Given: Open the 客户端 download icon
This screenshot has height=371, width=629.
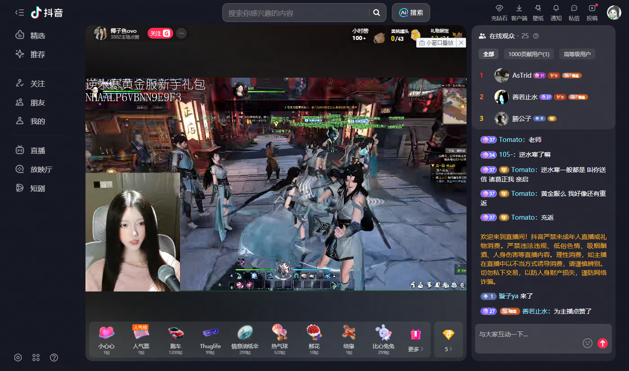Looking at the screenshot, I should pyautogui.click(x=519, y=13).
